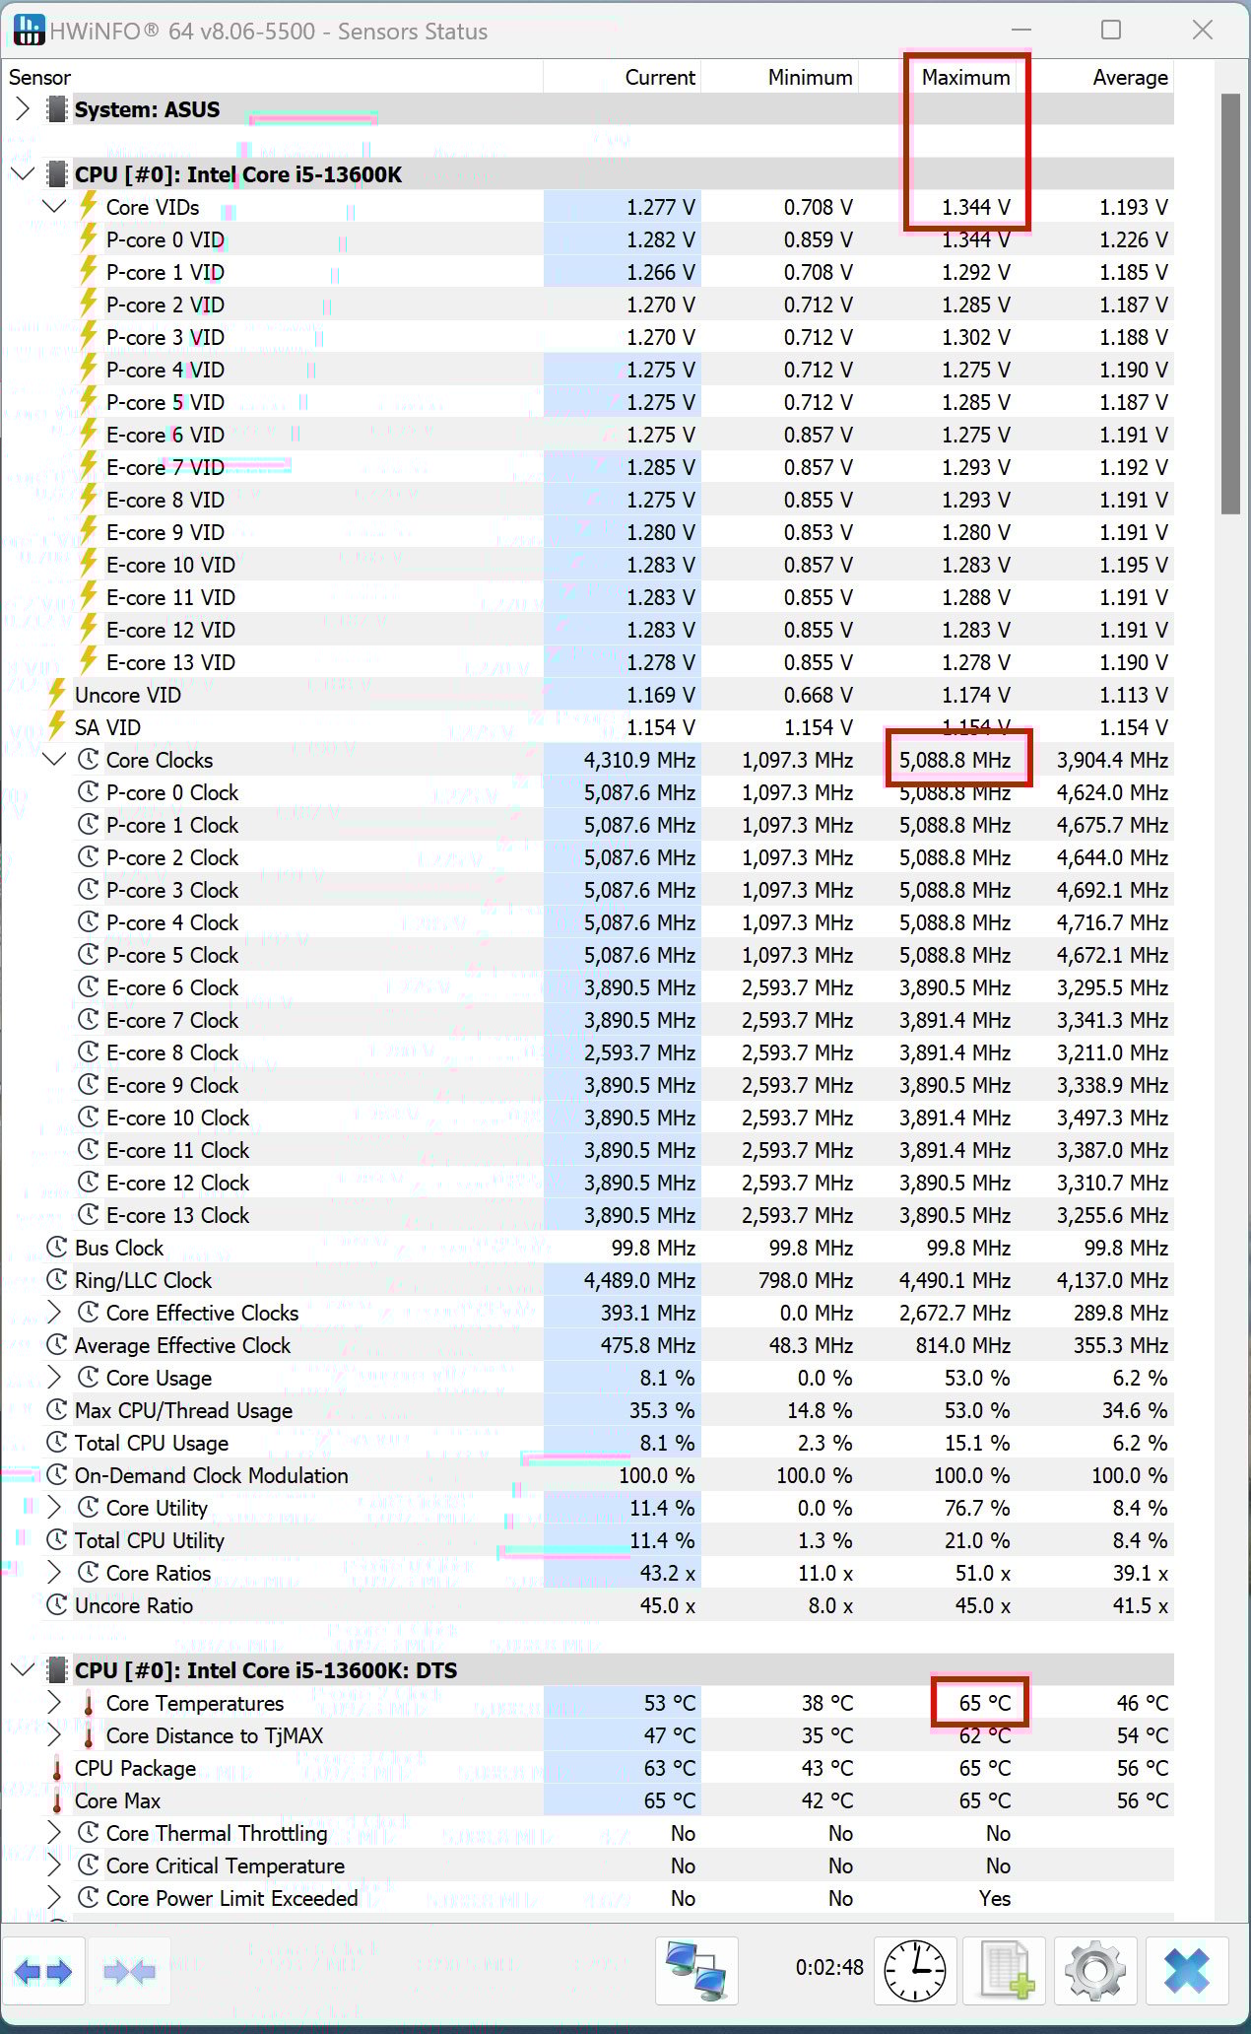This screenshot has height=2034, width=1251.
Task: Expand Core Effective Clocks
Action: [x=55, y=1313]
